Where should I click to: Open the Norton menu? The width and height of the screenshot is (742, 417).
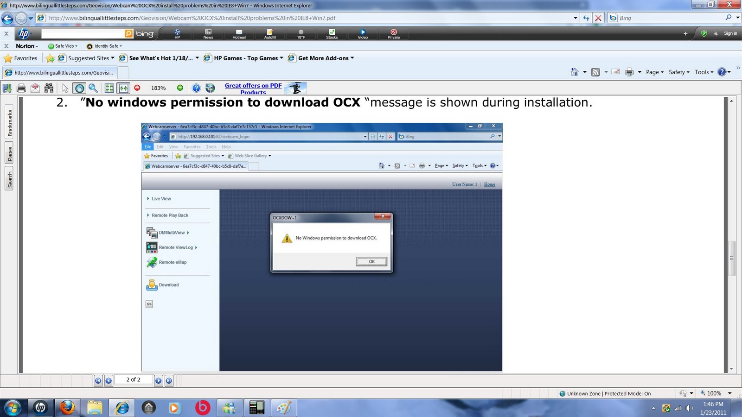point(27,46)
